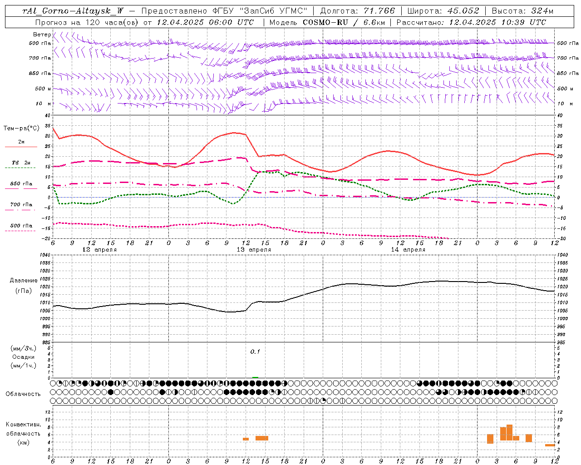Image resolution: width=581 pixels, height=465 pixels.
Task: Click the left 1040 pressure axis value
Action: click(x=44, y=255)
